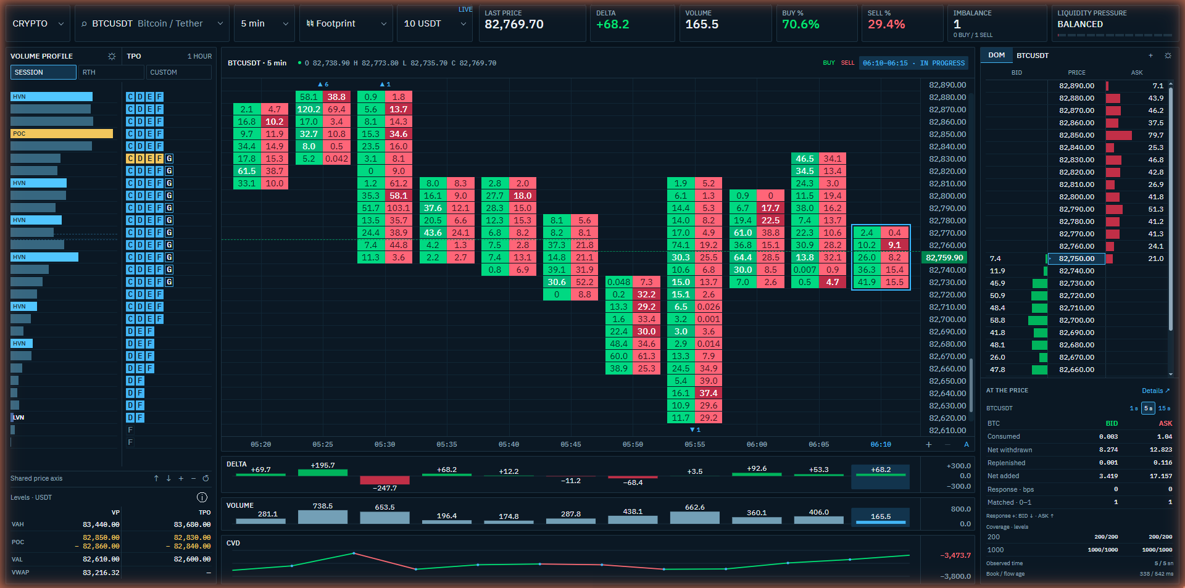Switch At The Price interval to 15 s

pyautogui.click(x=1164, y=408)
